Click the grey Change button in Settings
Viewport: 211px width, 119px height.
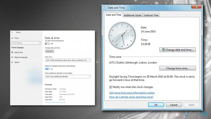pyautogui.click(x=49, y=51)
